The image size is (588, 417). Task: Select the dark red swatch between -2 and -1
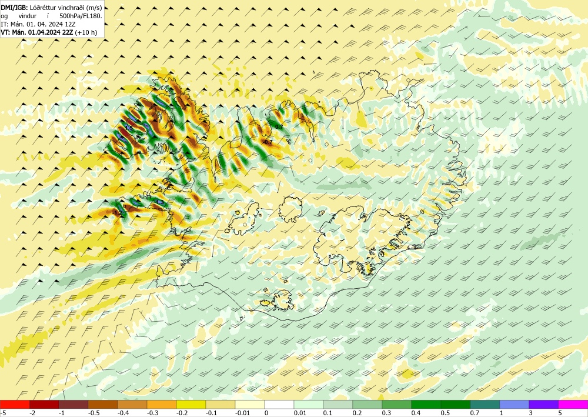click(x=44, y=405)
